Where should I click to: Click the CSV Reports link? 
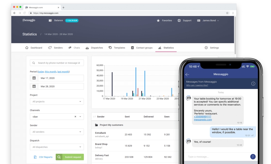[x=43, y=157]
